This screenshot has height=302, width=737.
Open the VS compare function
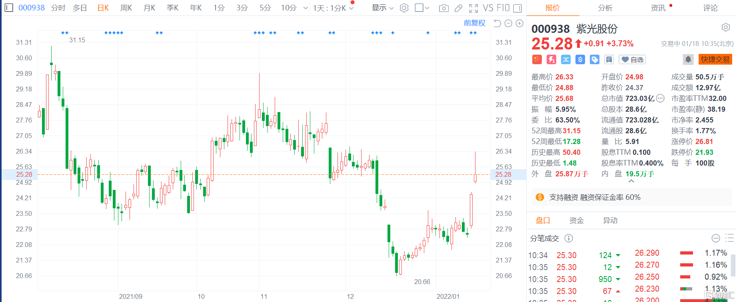pos(488,8)
